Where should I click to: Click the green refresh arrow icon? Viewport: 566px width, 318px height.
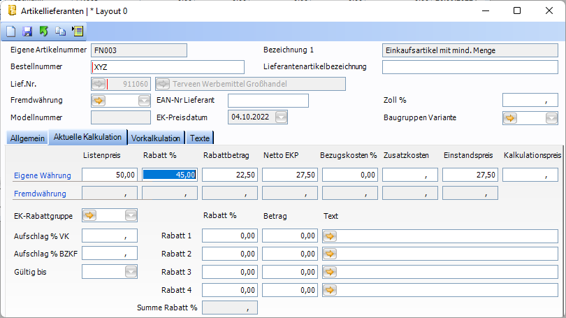(x=43, y=31)
